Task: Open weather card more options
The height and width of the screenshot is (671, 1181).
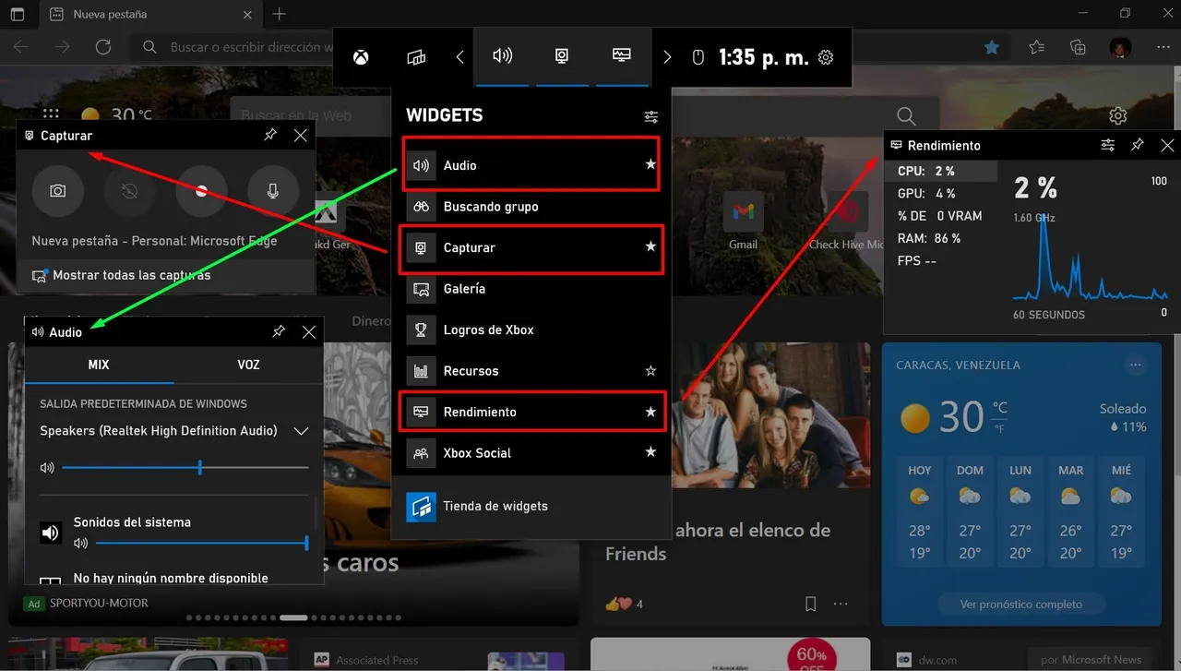Action: pos(1136,365)
